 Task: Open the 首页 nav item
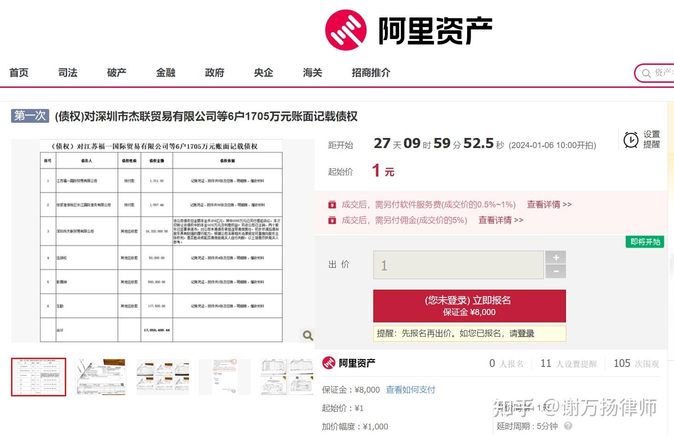19,73
